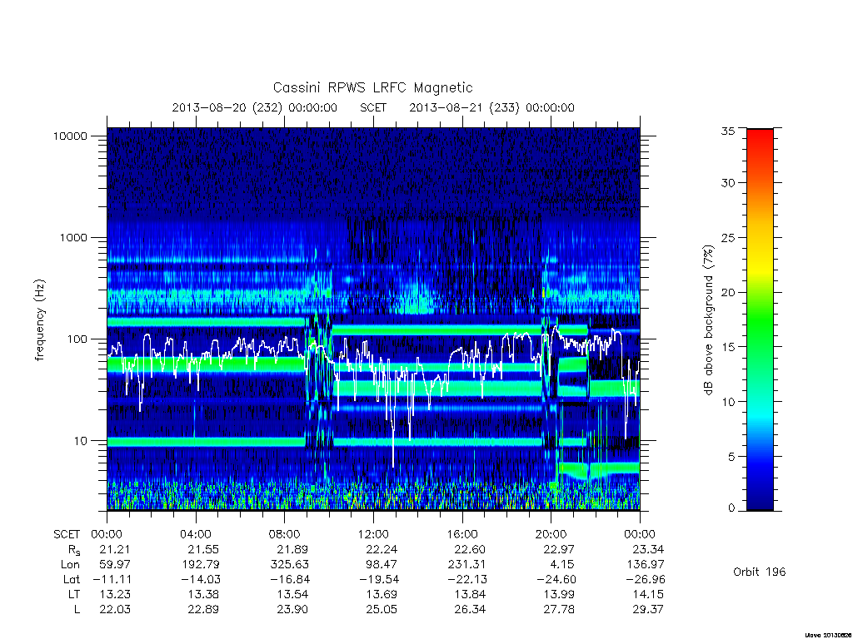Click the 08:00 time axis label
853x639 pixels.
[x=285, y=534]
